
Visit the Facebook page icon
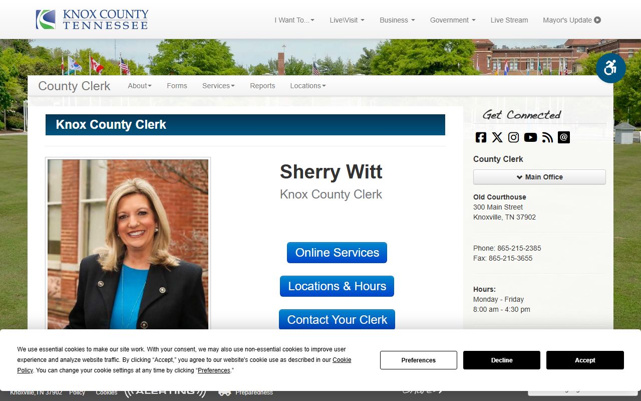481,137
